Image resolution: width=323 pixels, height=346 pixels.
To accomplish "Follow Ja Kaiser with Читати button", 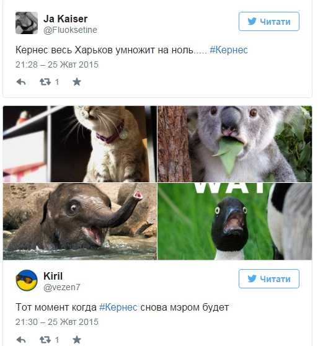I will [x=269, y=22].
